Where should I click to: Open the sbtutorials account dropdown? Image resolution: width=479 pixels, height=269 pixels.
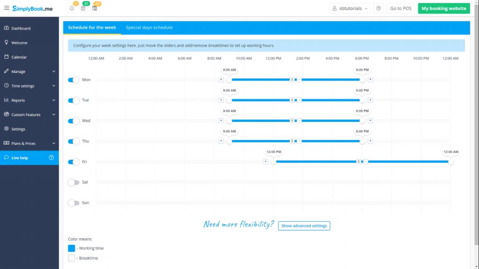tap(350, 8)
